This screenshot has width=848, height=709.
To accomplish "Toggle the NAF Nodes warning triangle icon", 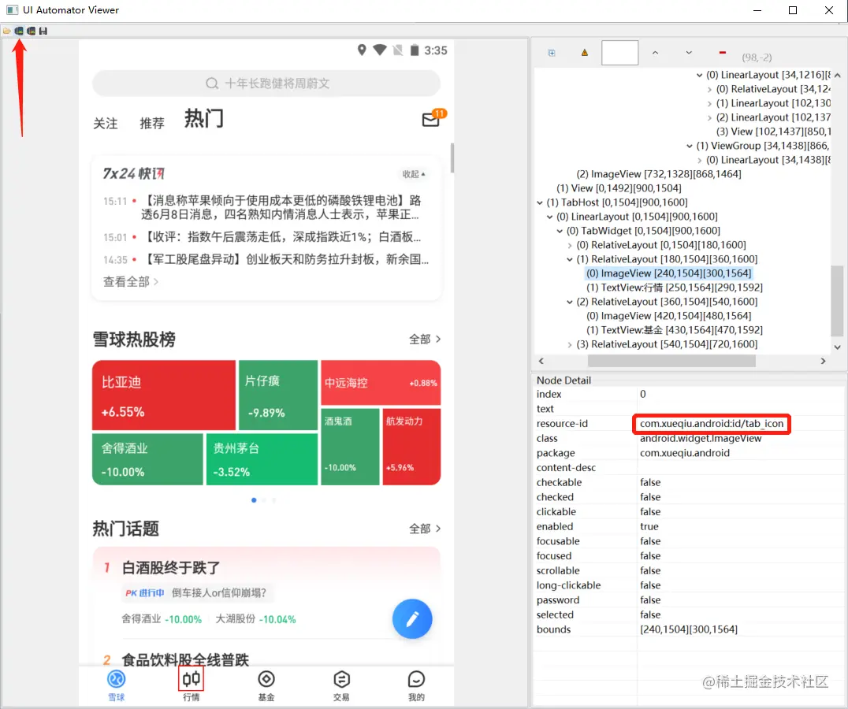I will 585,53.
